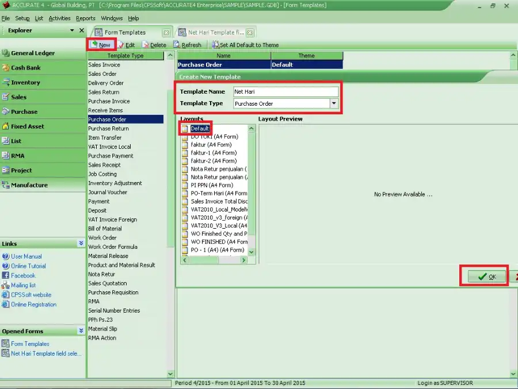
Task: Open the Explorer panel dropdown arrow
Action: point(72,30)
